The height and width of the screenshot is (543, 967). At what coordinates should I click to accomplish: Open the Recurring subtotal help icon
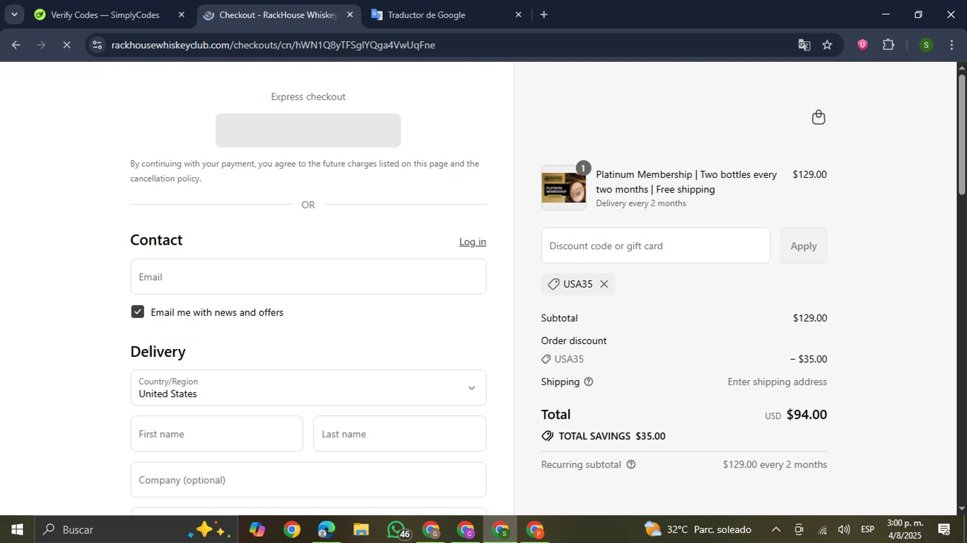tap(631, 464)
